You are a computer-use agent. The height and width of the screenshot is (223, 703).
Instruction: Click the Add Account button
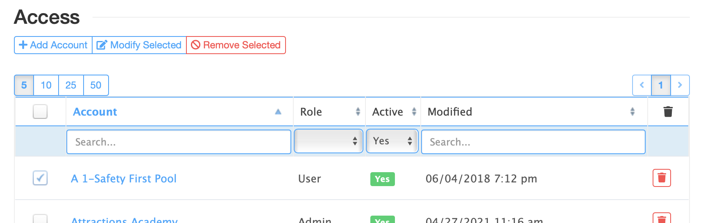[x=53, y=45]
